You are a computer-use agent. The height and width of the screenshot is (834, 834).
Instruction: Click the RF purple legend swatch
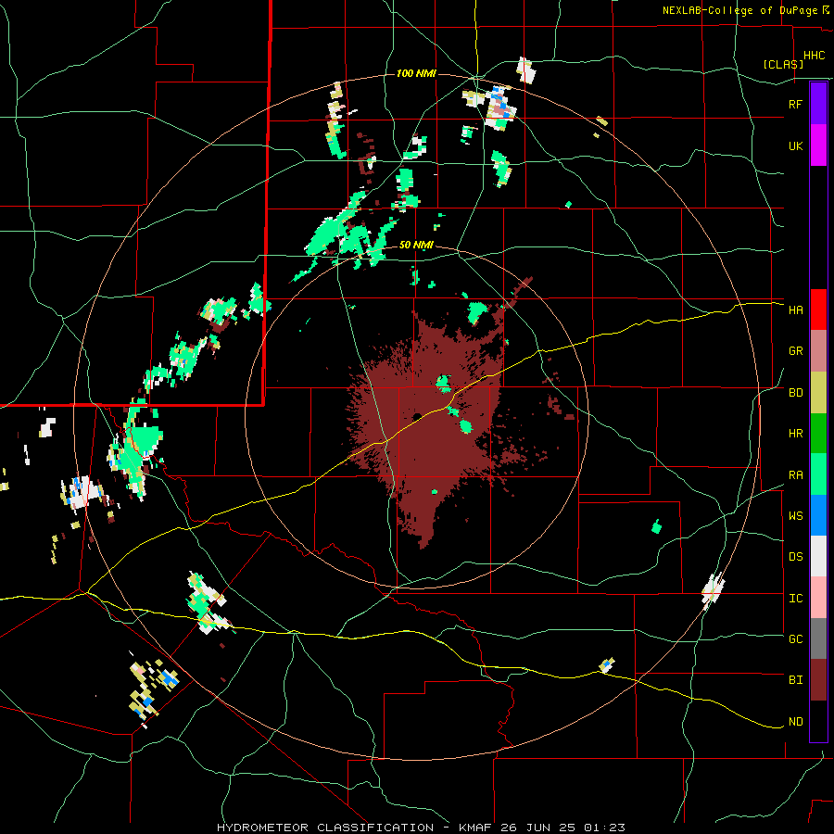point(818,104)
